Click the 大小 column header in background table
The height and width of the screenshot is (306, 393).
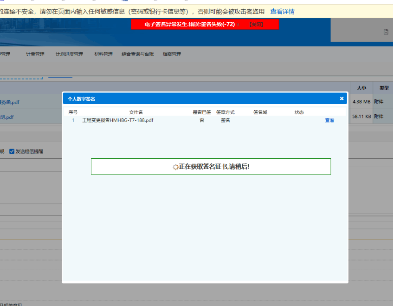361,88
